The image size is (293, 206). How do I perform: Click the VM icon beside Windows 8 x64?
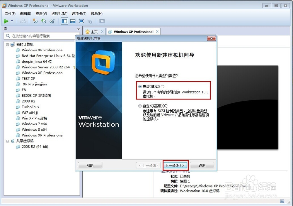(x=18, y=129)
